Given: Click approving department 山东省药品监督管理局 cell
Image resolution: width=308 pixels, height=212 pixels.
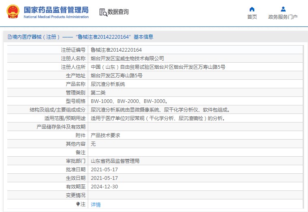Looking at the screenshot, I should [x=115, y=161].
